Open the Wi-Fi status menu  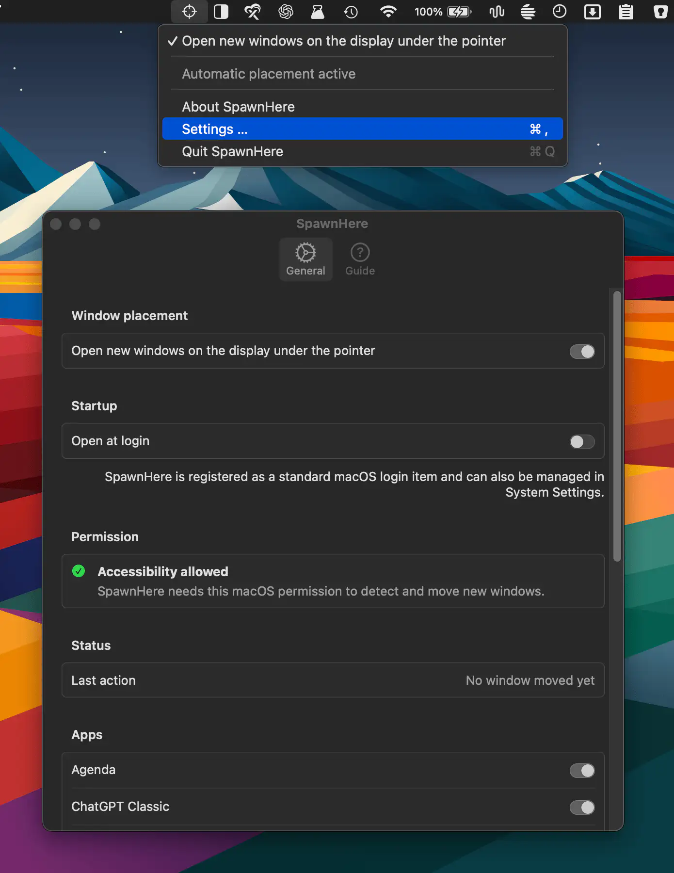[388, 11]
